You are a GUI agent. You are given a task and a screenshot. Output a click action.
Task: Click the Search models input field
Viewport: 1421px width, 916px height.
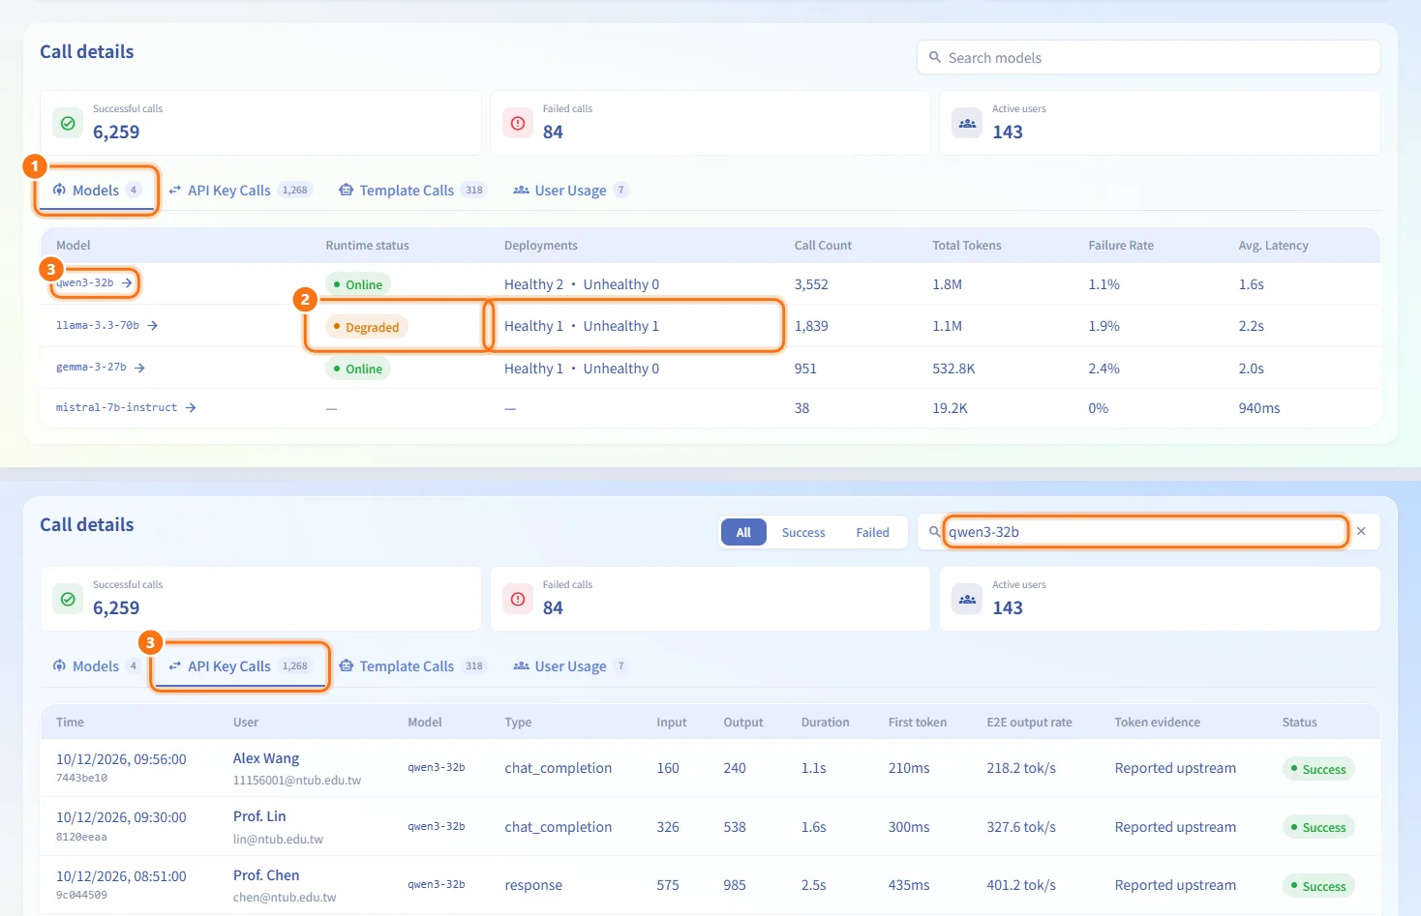coord(1148,57)
